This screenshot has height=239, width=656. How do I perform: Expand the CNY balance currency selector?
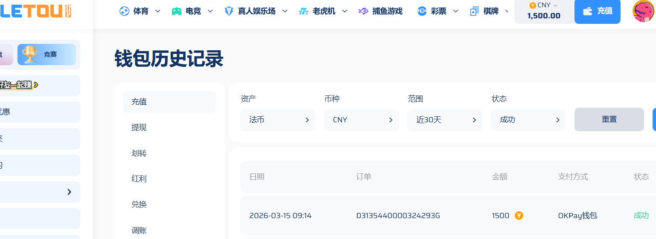tap(543, 11)
